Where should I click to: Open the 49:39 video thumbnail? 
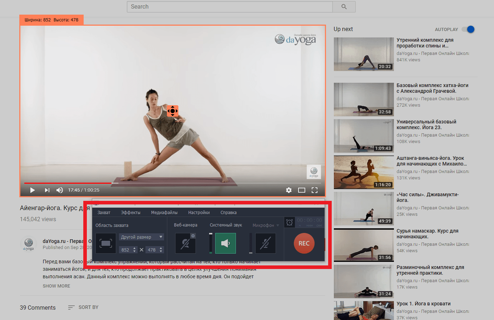pyautogui.click(x=364, y=209)
